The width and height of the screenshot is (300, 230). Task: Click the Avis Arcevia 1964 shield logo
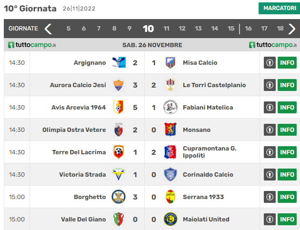click(119, 107)
